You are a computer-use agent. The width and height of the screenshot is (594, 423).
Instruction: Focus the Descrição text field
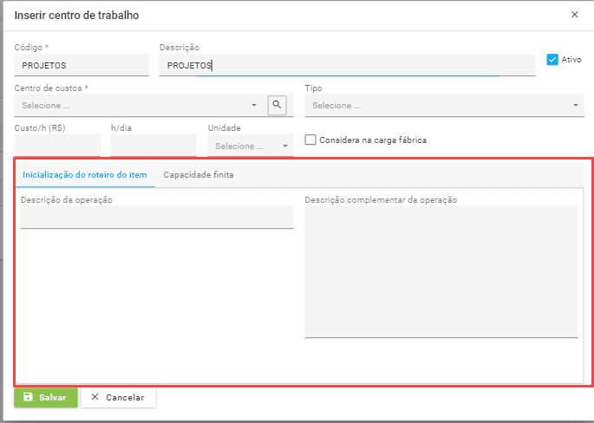point(347,65)
